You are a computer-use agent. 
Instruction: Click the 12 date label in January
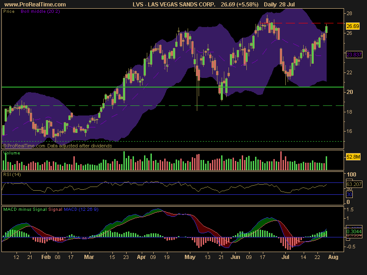click(16, 257)
